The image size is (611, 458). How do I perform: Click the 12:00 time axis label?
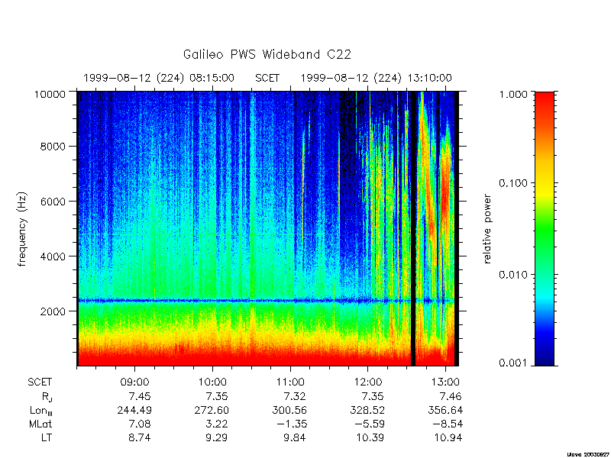[368, 382]
